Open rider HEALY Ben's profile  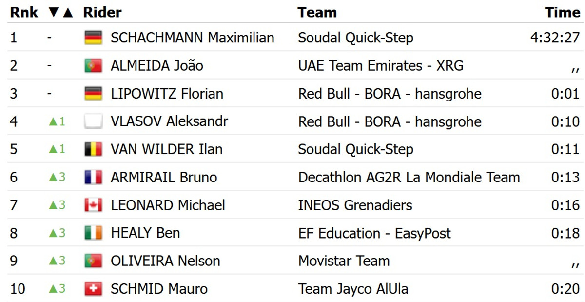(x=145, y=233)
